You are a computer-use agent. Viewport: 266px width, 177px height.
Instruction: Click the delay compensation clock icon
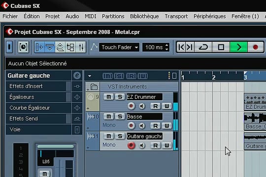tap(23, 47)
